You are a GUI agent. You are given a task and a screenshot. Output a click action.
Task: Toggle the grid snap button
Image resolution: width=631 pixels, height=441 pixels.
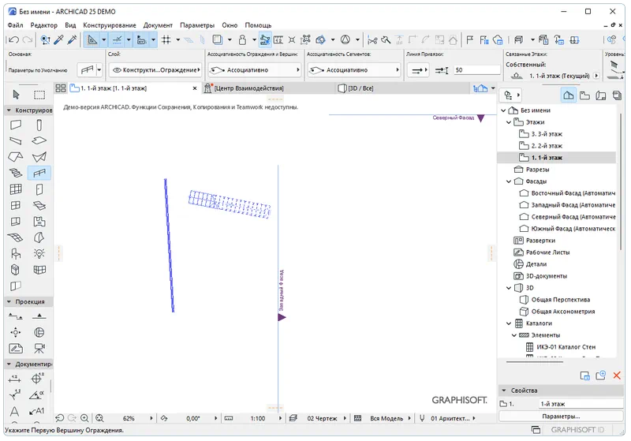pos(166,39)
